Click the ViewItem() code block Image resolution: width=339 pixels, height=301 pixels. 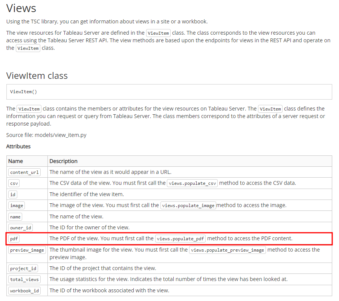coord(169,92)
